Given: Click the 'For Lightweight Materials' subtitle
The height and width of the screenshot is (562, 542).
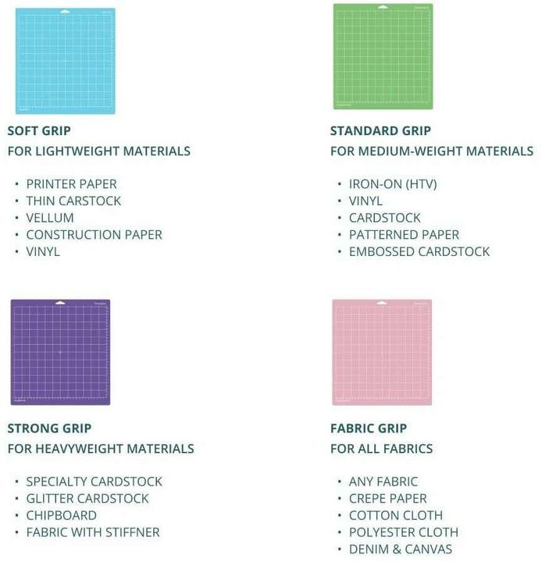Looking at the screenshot, I should point(99,151).
